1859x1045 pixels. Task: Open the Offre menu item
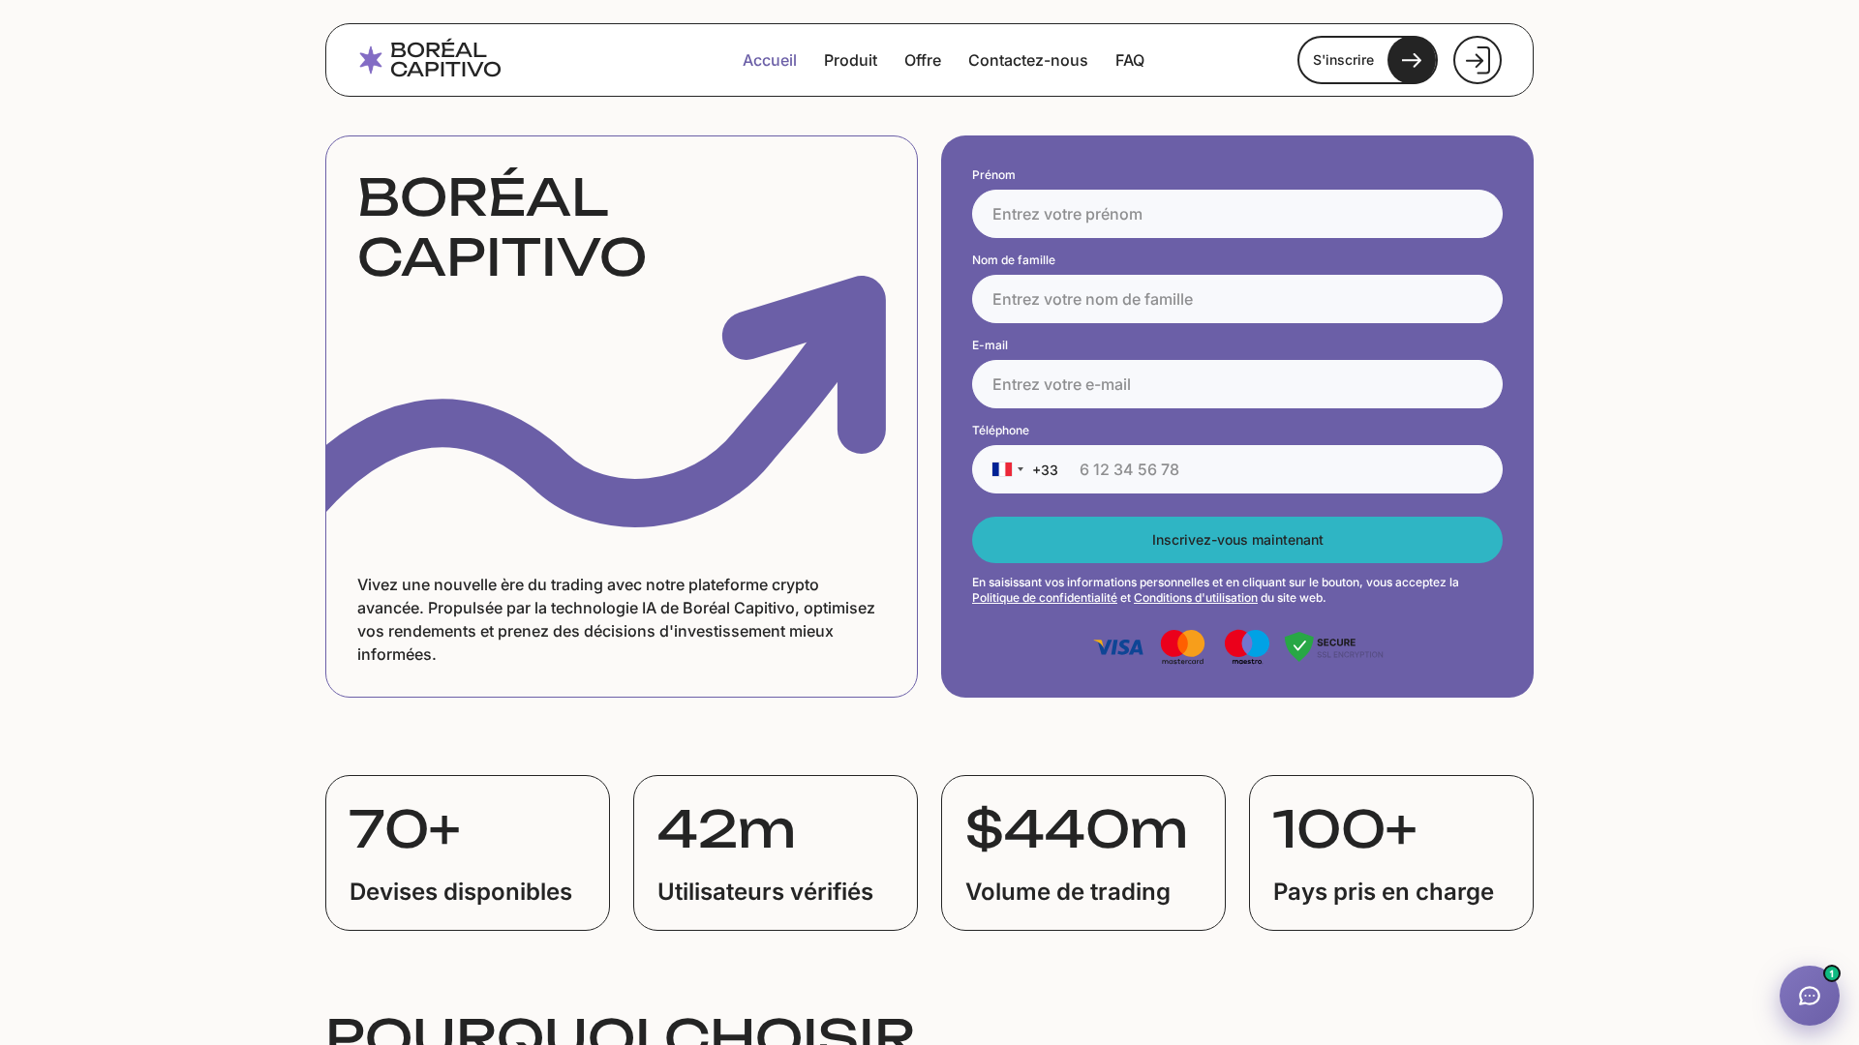click(923, 60)
